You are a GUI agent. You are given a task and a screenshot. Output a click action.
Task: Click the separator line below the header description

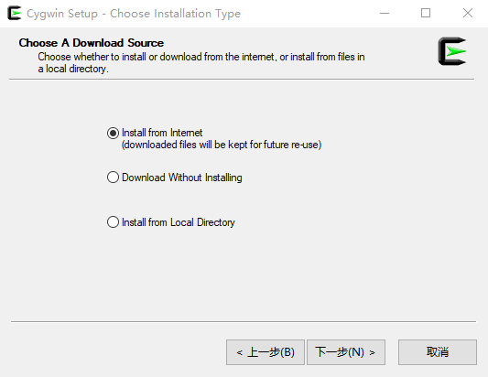click(x=242, y=80)
